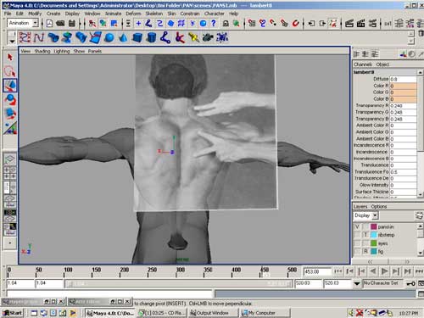
Task: Open the viewport Panels menu
Action: (95, 51)
